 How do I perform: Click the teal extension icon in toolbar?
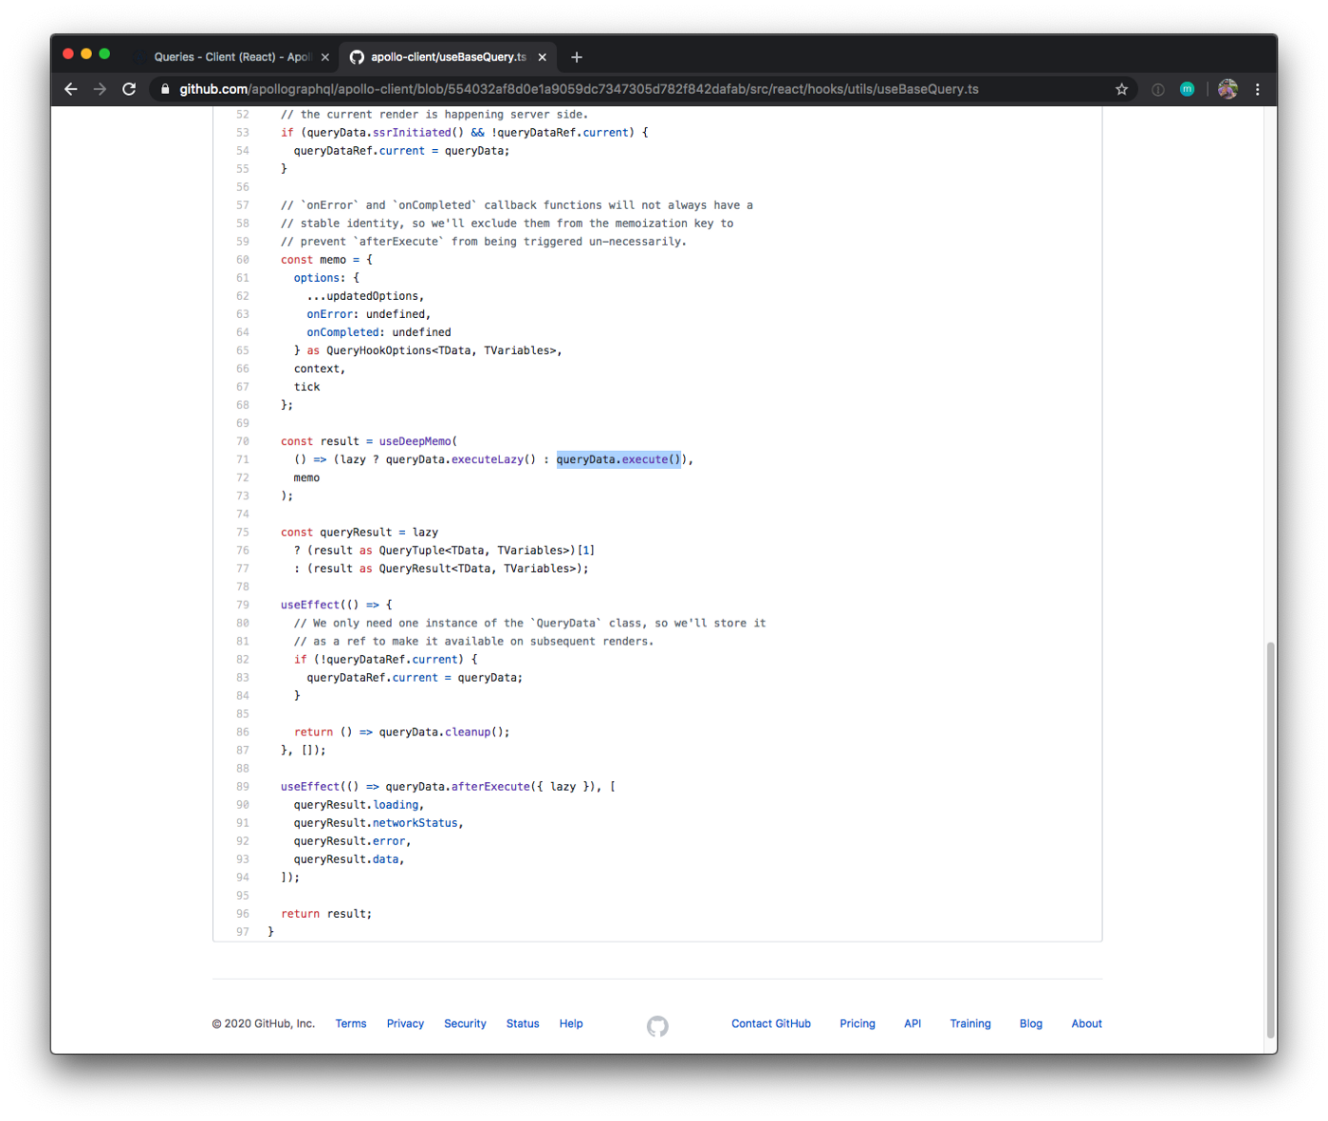point(1187,89)
